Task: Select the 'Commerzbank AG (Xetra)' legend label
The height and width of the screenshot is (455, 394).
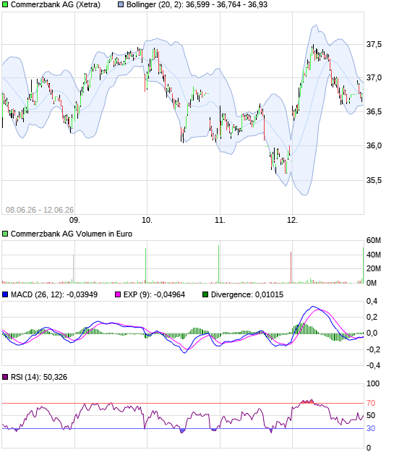Action: tap(56, 4)
